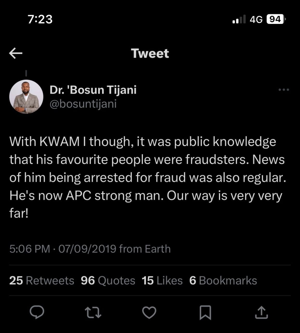Tap the share upload icon

261,312
